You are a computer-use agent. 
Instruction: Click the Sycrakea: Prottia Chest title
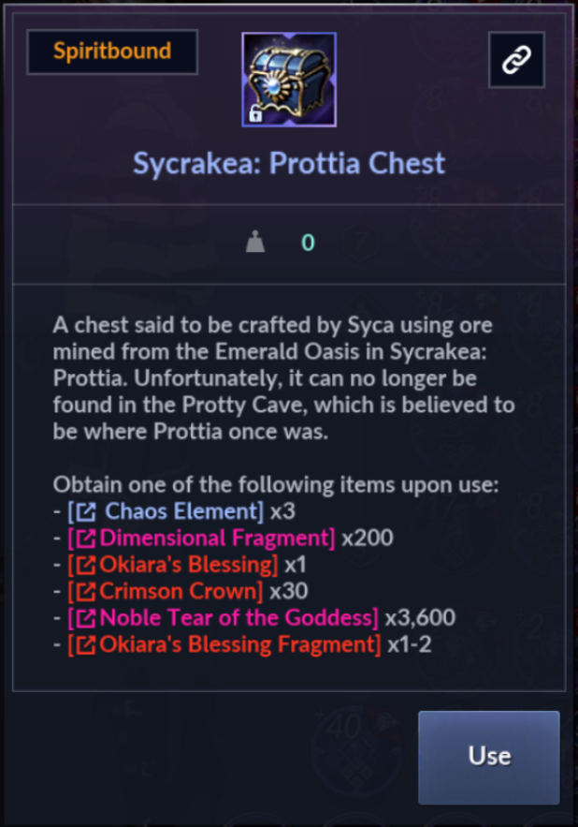289,163
